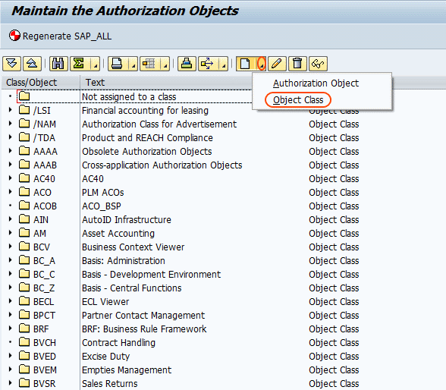Select the ACOB folder icon

pyautogui.click(x=24, y=206)
